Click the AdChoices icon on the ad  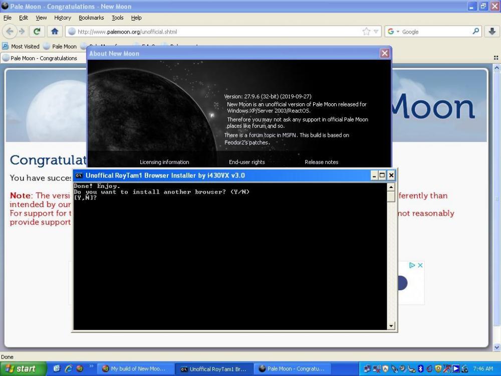pyautogui.click(x=412, y=265)
